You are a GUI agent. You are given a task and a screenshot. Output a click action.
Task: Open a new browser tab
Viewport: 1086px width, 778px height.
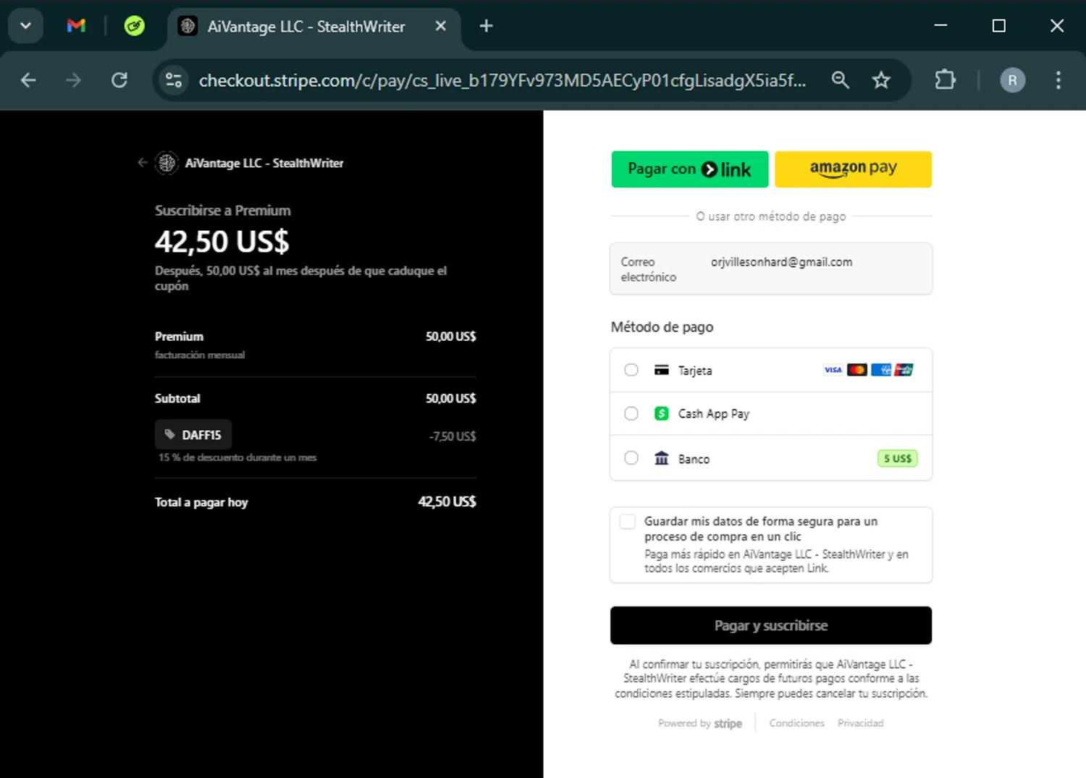click(487, 26)
